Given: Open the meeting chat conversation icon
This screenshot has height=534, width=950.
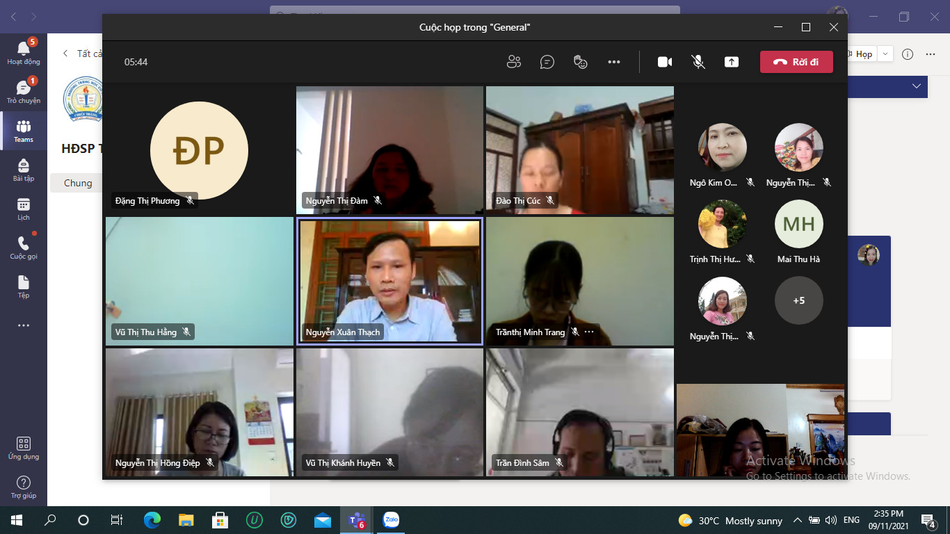Looking at the screenshot, I should tap(547, 62).
